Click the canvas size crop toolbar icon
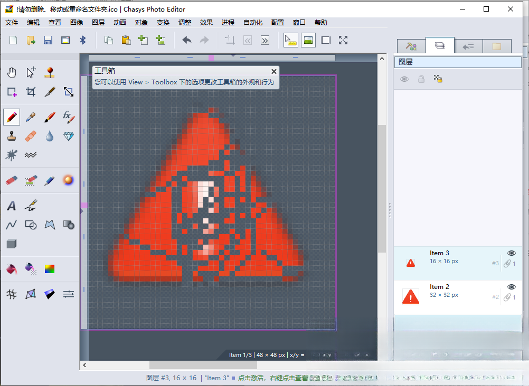This screenshot has width=529, height=386. pos(230,40)
